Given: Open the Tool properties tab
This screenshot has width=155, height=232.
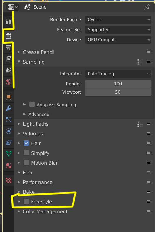Looking at the screenshot, I should [x=9, y=21].
